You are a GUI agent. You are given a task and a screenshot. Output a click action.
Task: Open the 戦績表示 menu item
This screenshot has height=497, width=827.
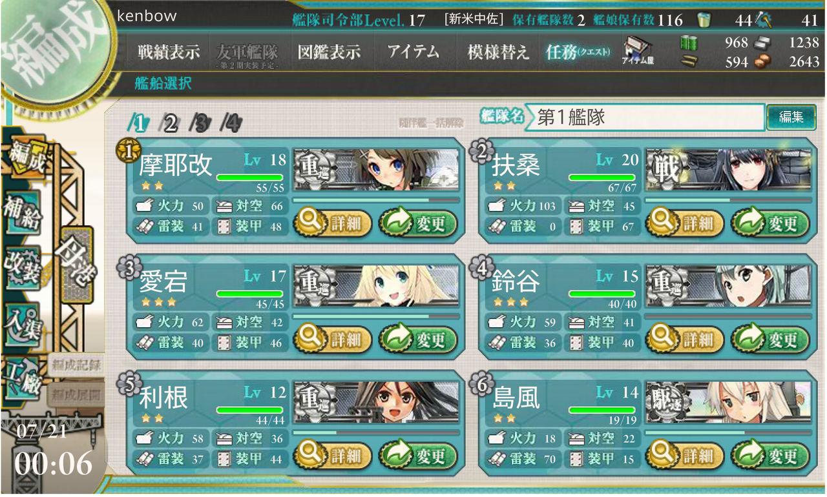(x=169, y=52)
